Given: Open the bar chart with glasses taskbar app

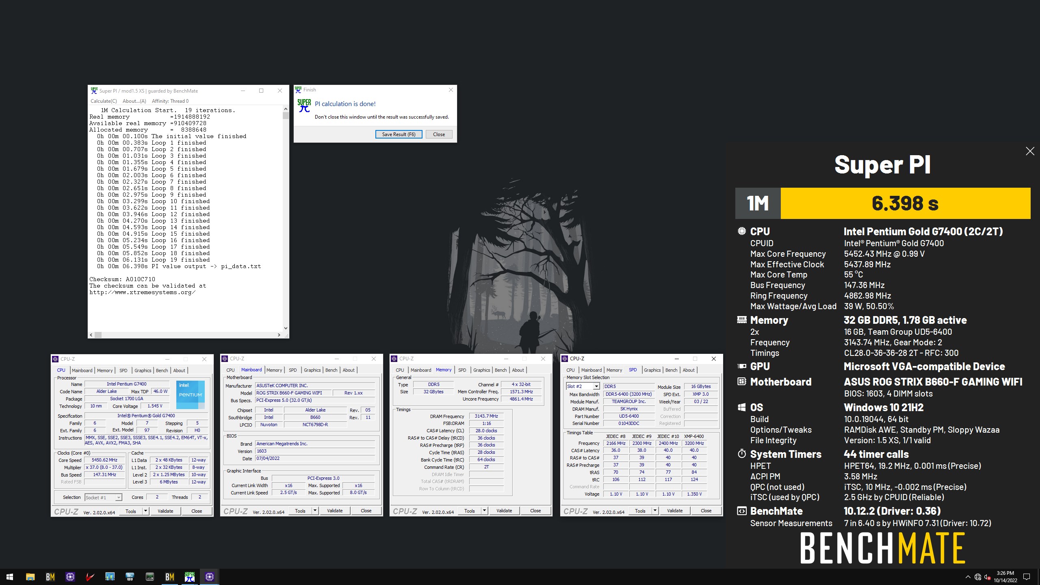Looking at the screenshot, I should [x=110, y=577].
